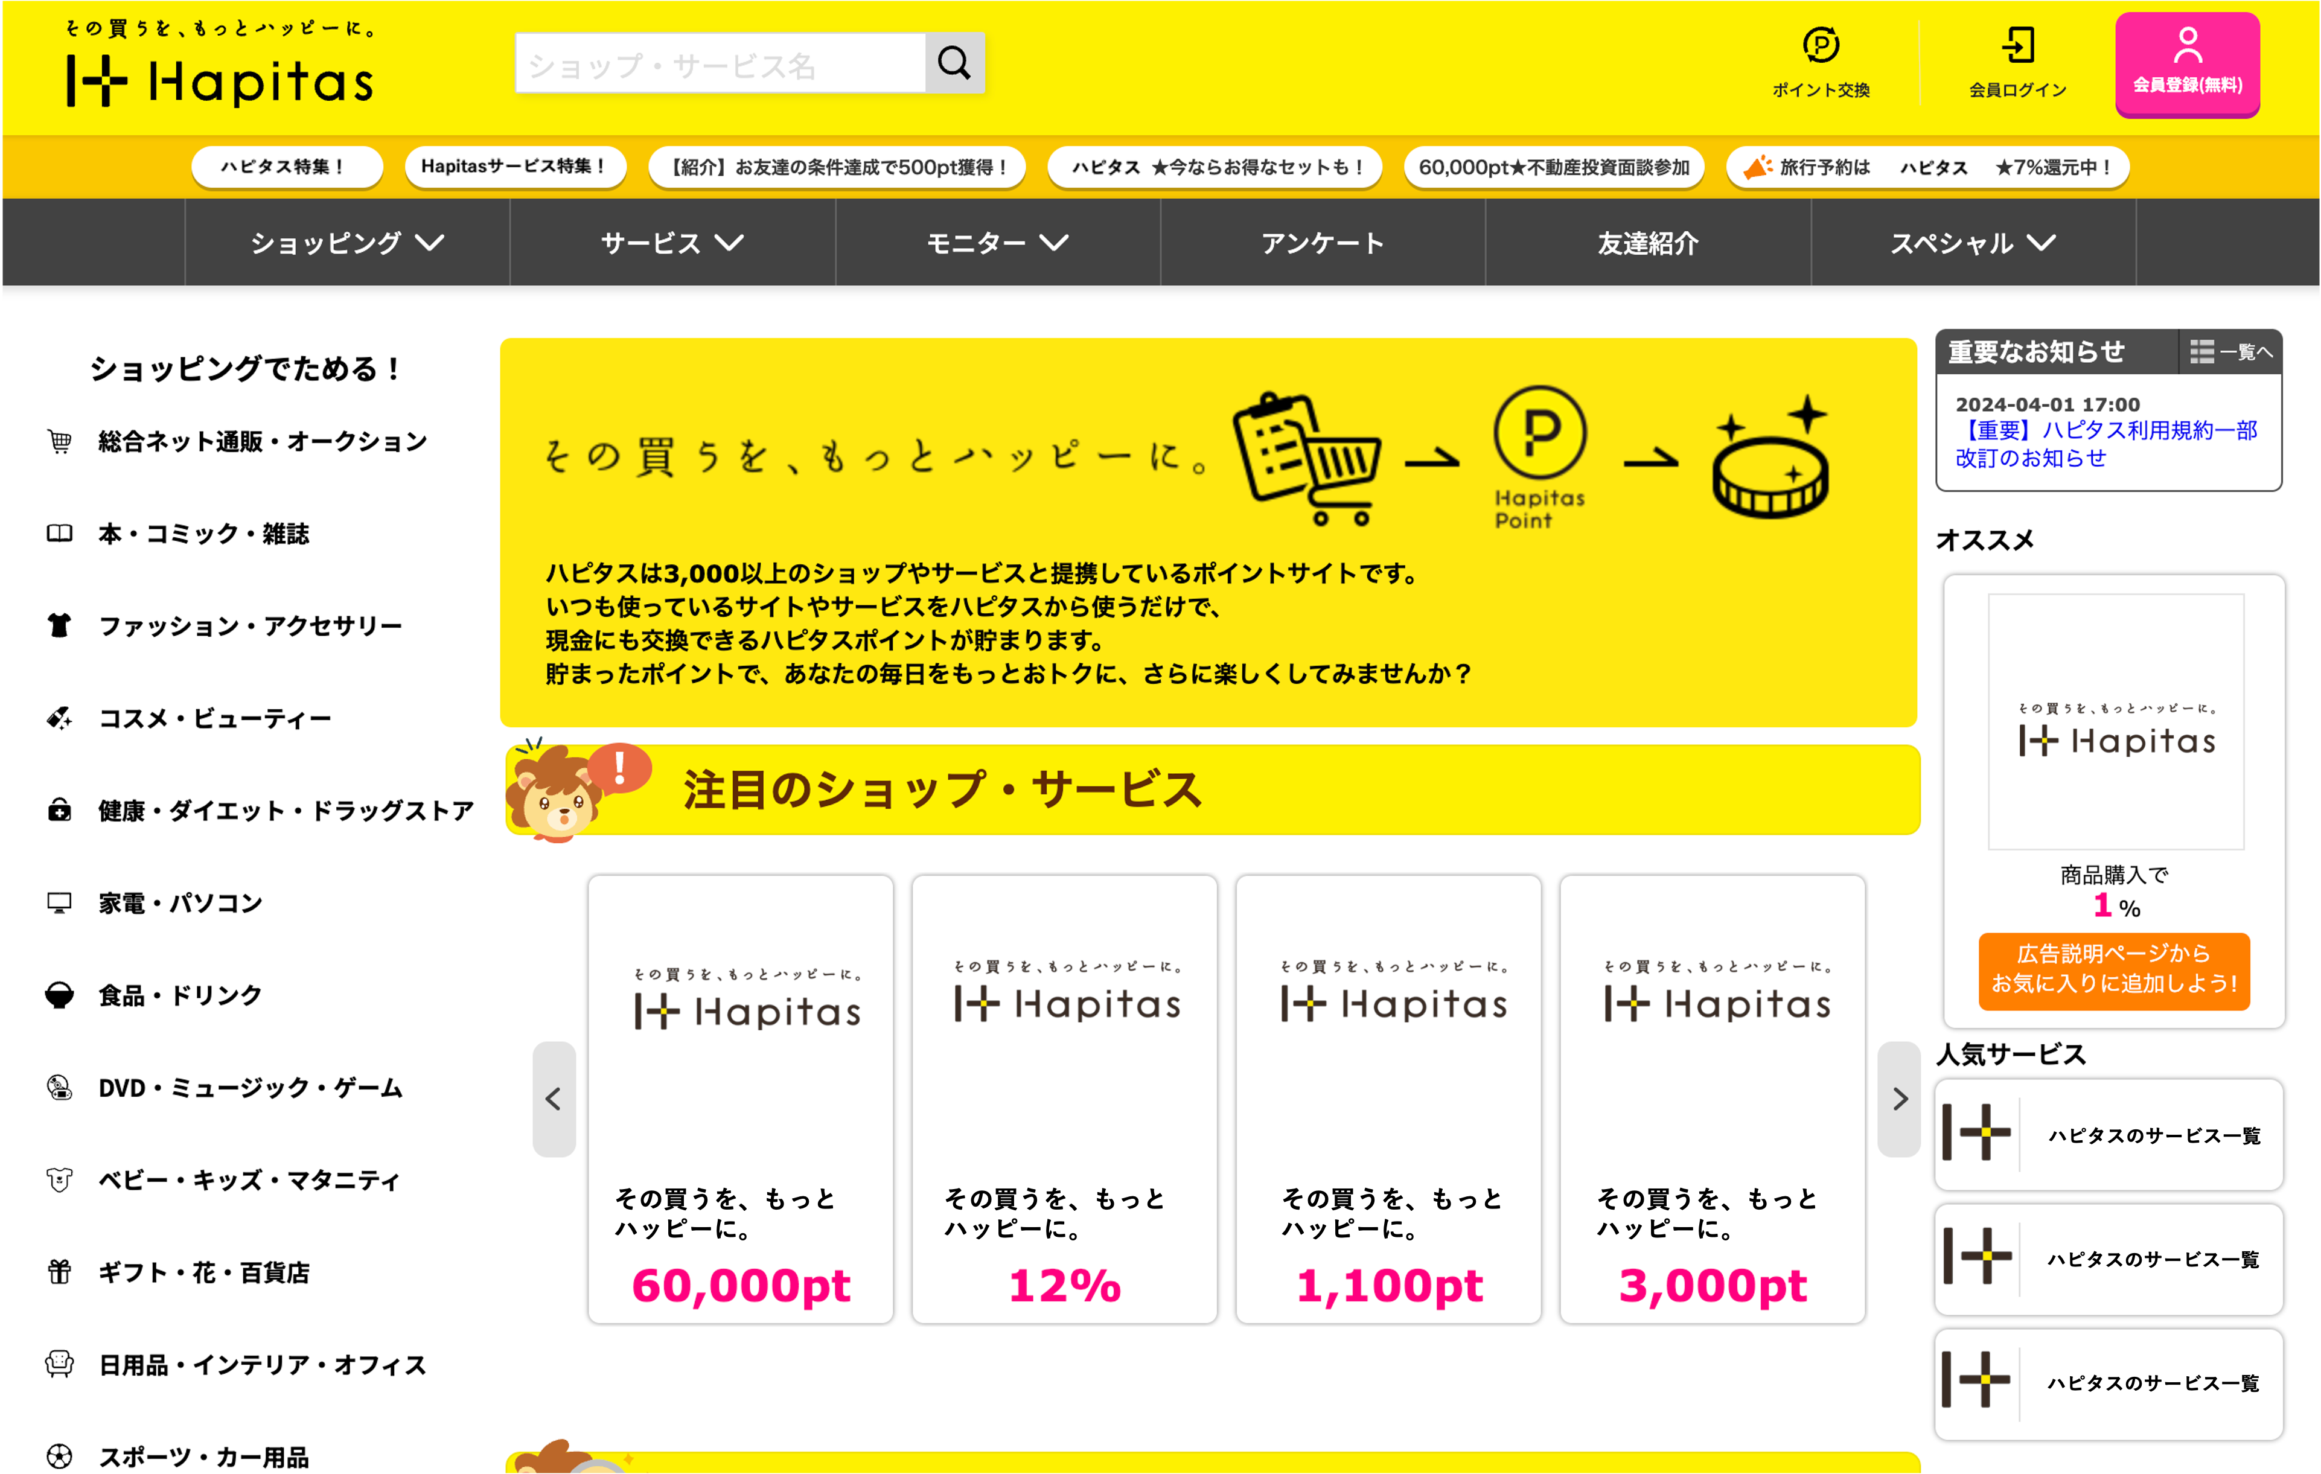Open the アンケート menu item
The image size is (2321, 1474).
pos(1323,243)
